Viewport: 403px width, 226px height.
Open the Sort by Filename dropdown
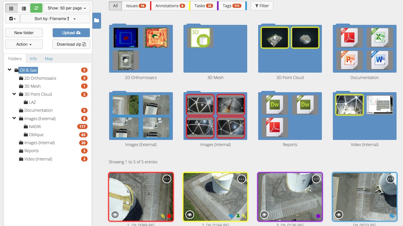[x=55, y=19]
